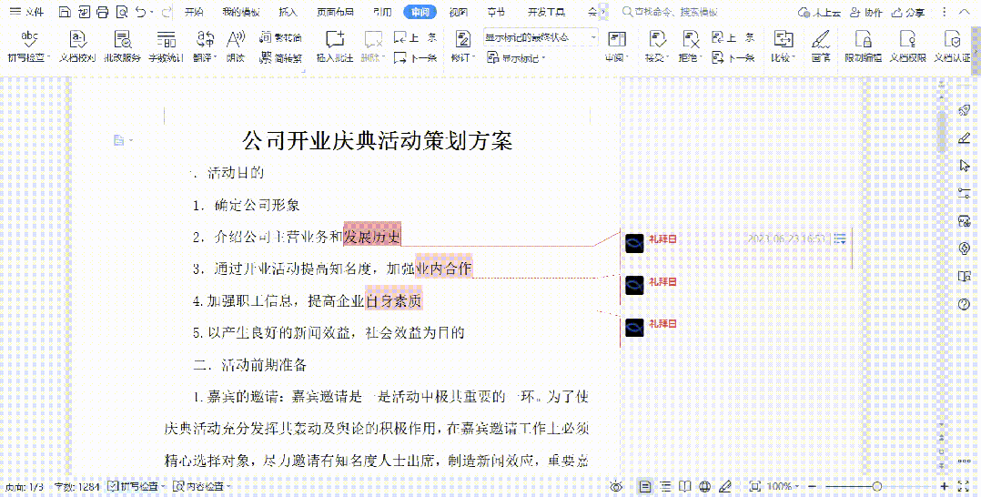Toggle 修订 track changes button

click(x=463, y=39)
